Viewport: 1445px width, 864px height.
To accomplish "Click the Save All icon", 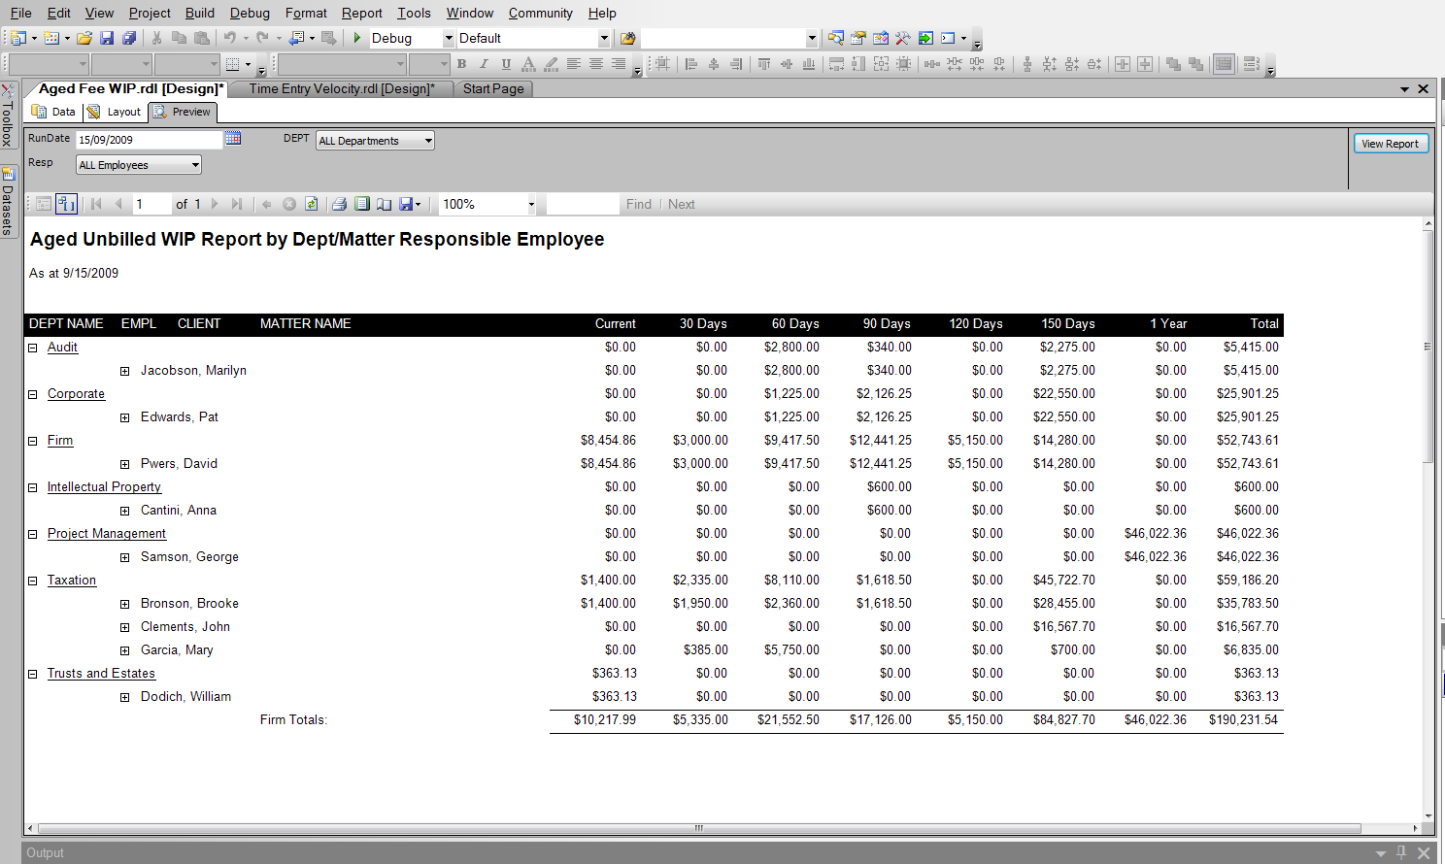I will pyautogui.click(x=129, y=38).
